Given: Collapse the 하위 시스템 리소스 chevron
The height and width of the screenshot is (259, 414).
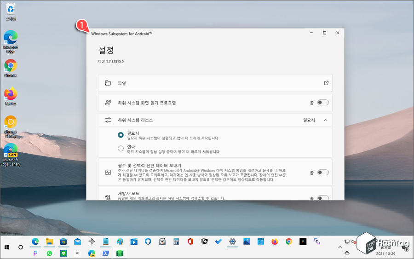Looking at the screenshot, I should point(325,120).
